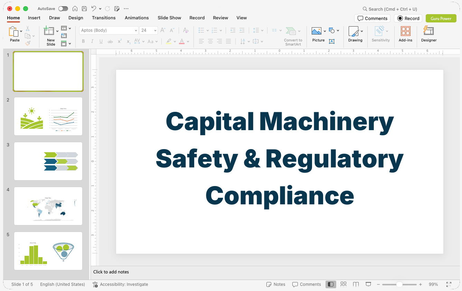Open the Insert tab
This screenshot has width=462, height=291.
pyautogui.click(x=34, y=18)
